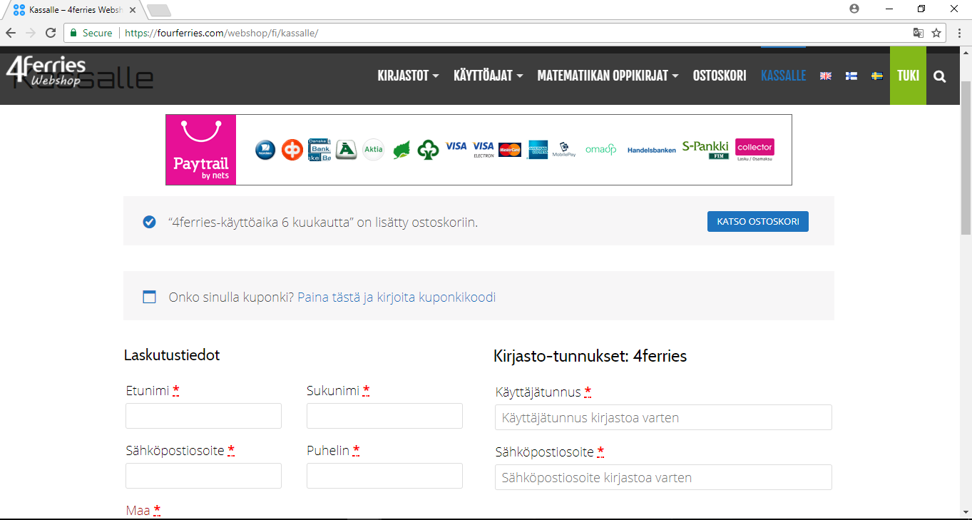Open the KASSALLE menu item
This screenshot has width=972, height=520.
coord(783,76)
